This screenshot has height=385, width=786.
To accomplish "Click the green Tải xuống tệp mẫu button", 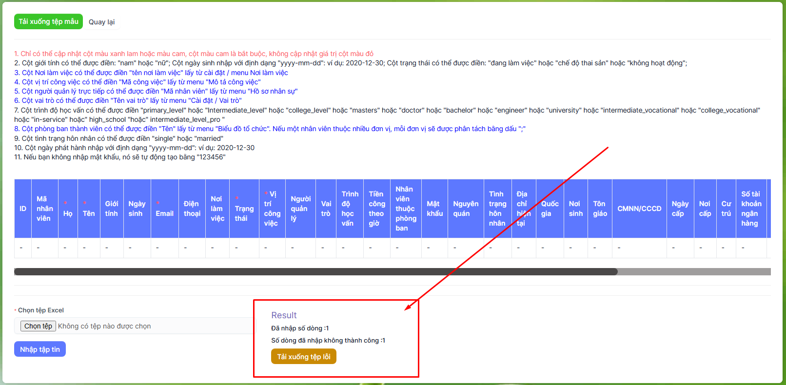I will (48, 21).
